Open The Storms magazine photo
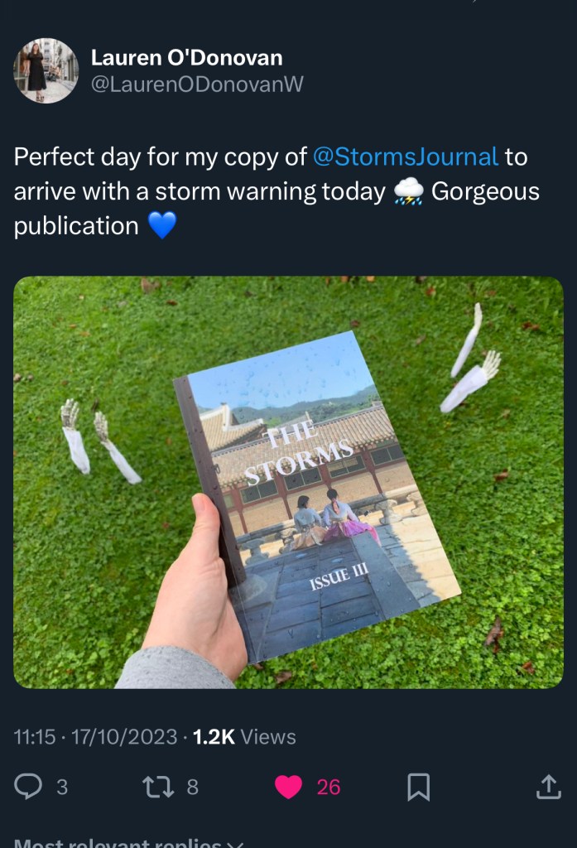 (x=288, y=482)
